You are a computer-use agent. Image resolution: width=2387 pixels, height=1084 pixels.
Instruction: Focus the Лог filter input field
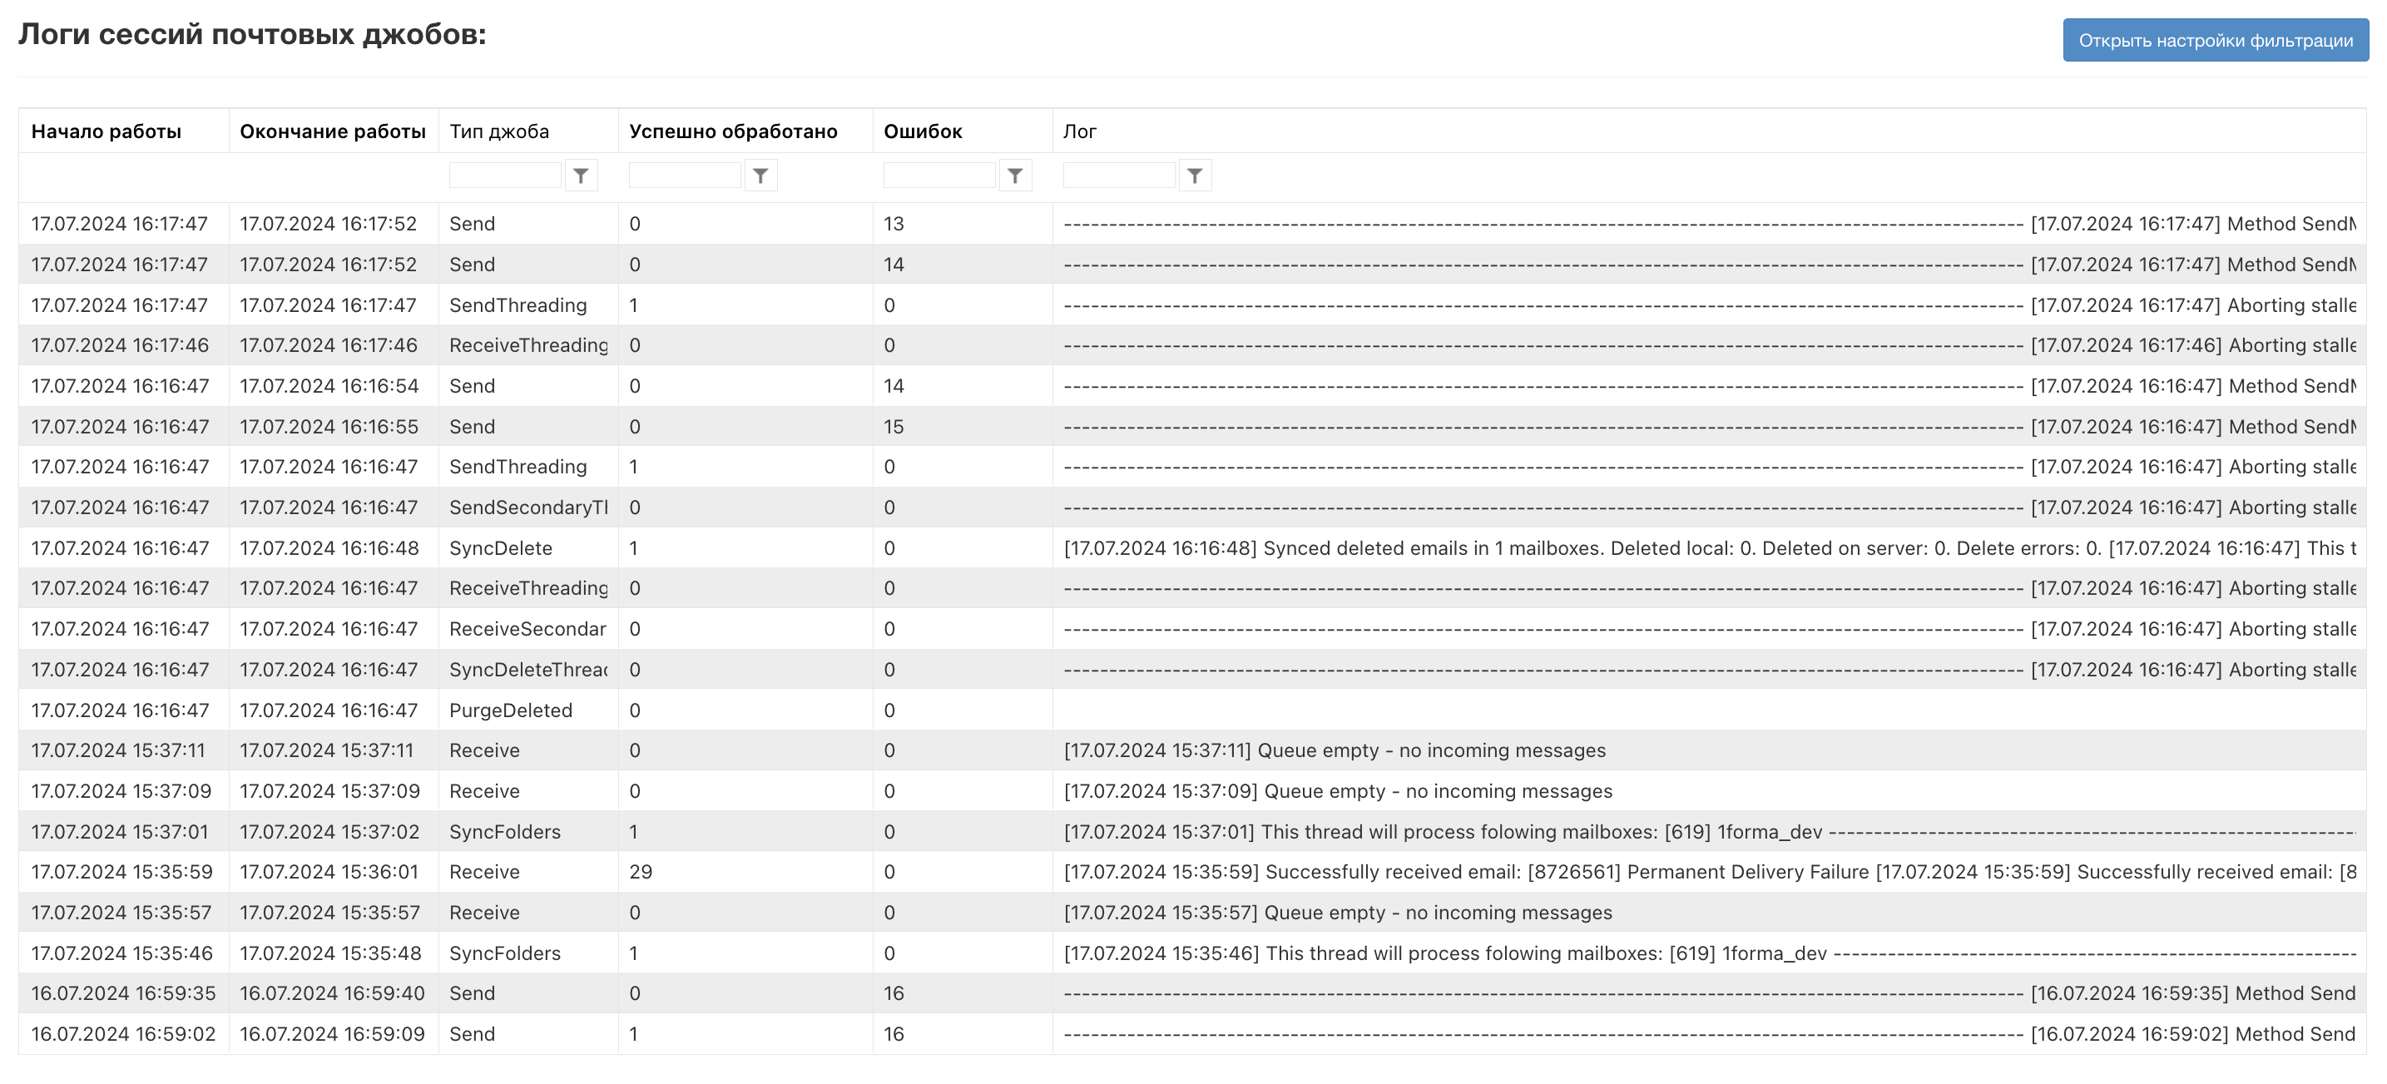pos(1119,175)
